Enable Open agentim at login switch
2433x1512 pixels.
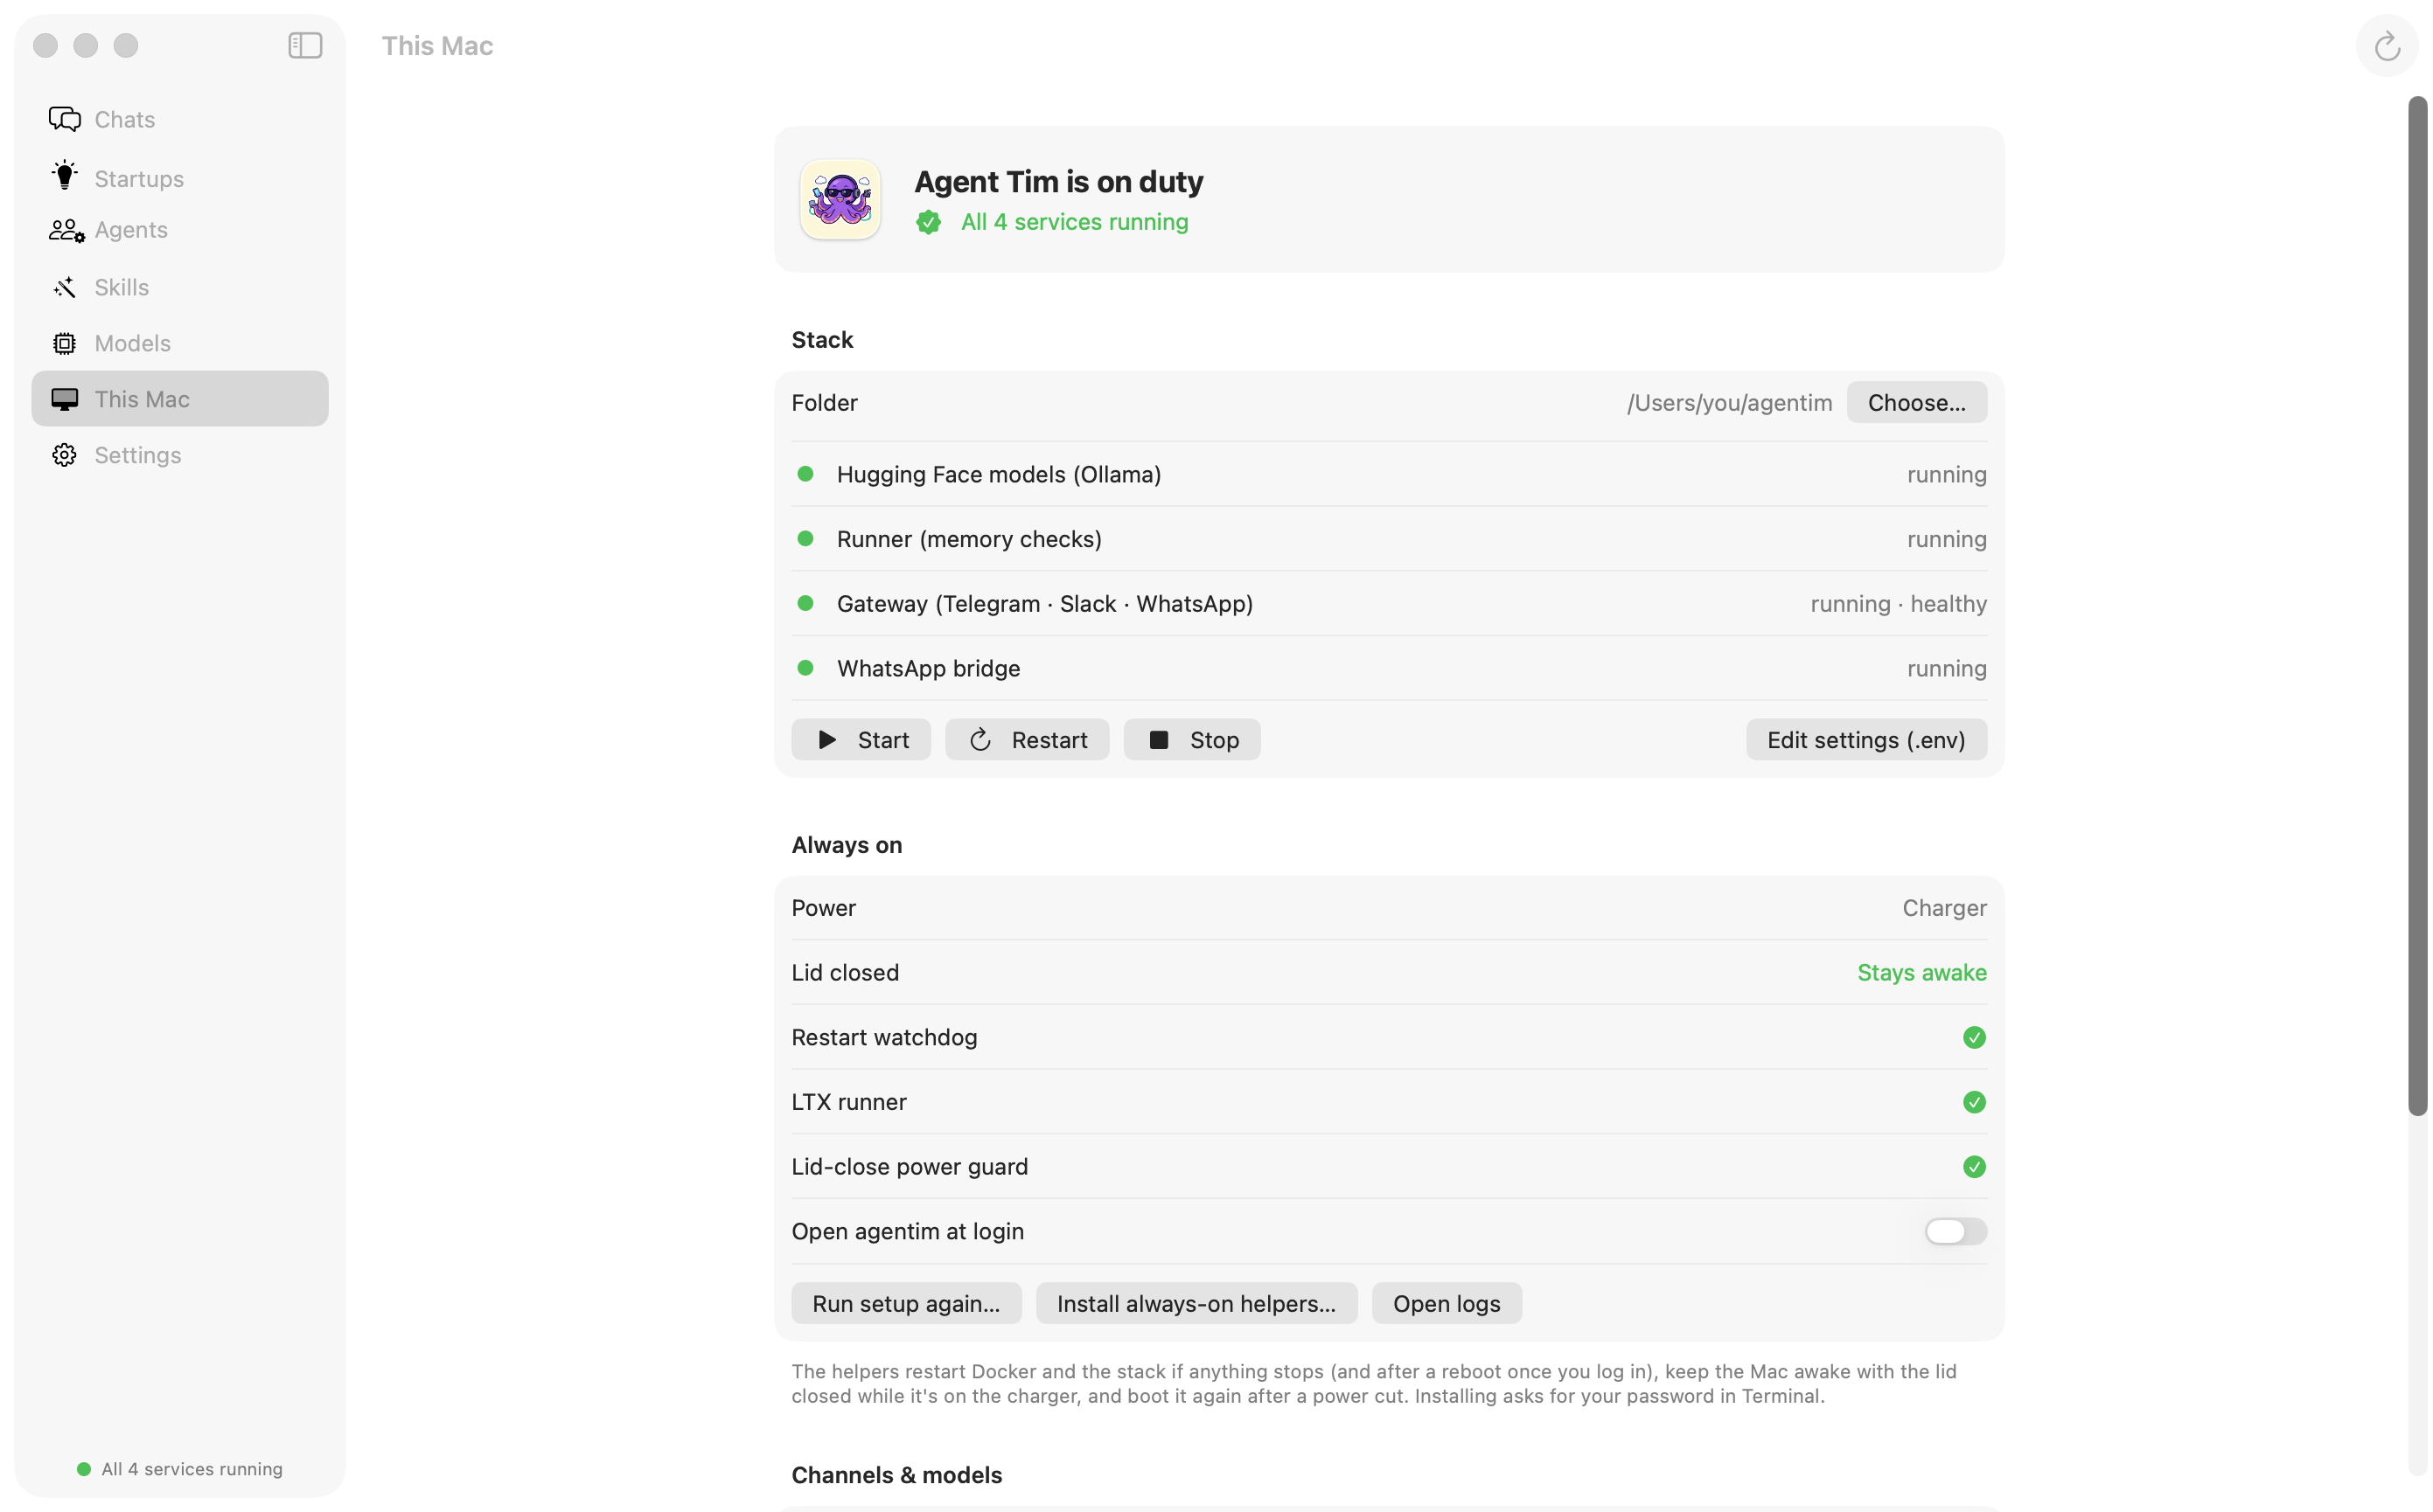(x=1955, y=1231)
